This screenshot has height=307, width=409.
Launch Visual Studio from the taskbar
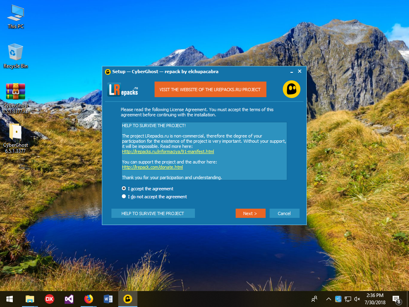(x=69, y=299)
